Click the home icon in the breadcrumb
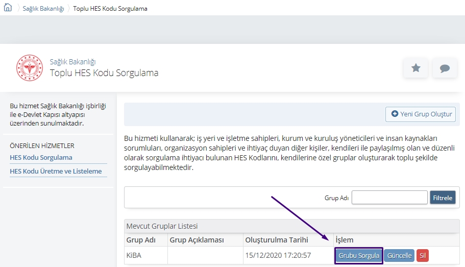Image resolution: width=465 pixels, height=267 pixels. click(x=8, y=8)
